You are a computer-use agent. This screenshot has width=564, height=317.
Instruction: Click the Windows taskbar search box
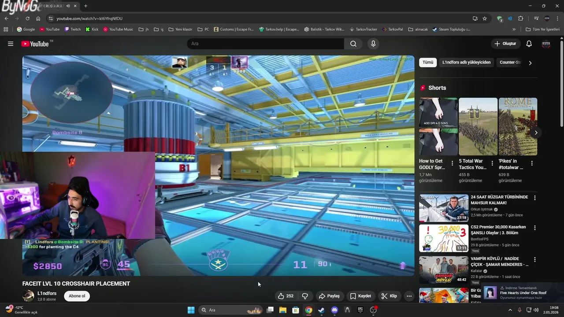pos(230,310)
